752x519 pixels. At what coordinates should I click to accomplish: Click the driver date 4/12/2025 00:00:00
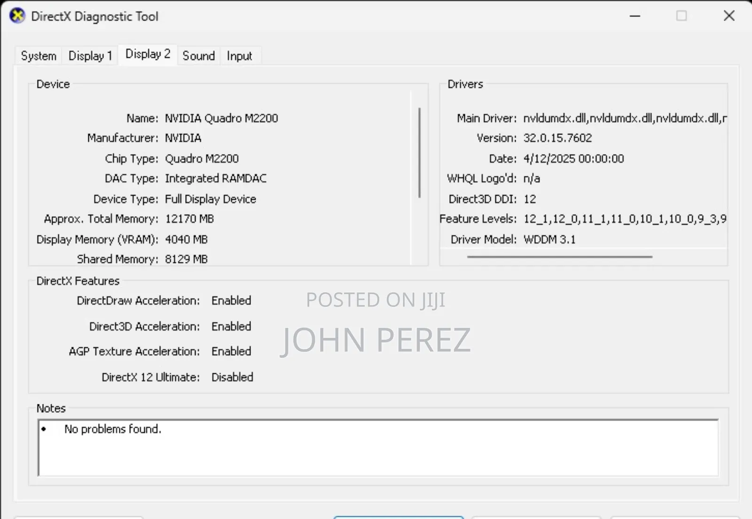[x=574, y=159]
